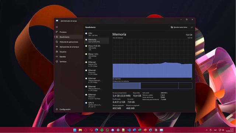Launch Microsoft Edge from the taskbar
The width and height of the screenshot is (236, 133).
point(97,130)
